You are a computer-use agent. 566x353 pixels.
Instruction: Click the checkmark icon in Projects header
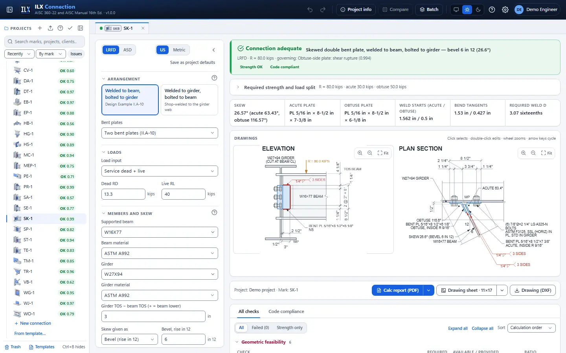[70, 28]
